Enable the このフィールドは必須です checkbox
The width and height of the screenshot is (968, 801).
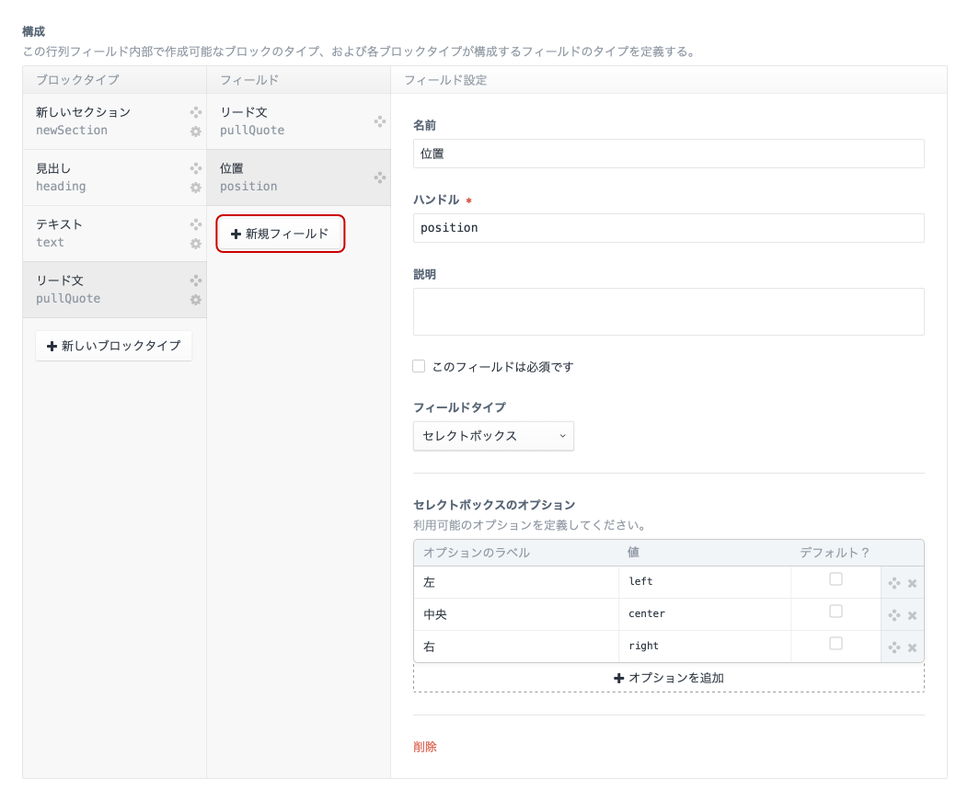coord(419,366)
